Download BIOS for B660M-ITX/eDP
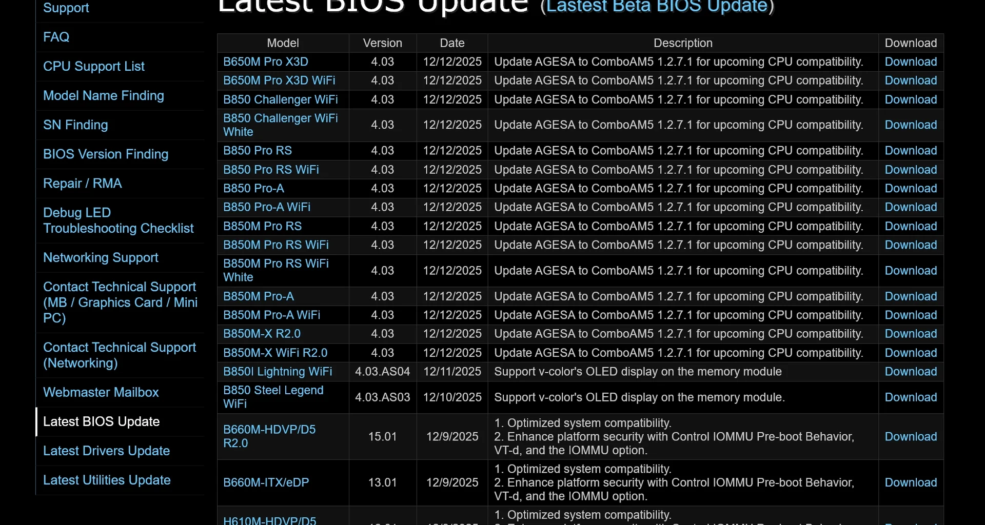Image resolution: width=985 pixels, height=525 pixels. point(911,482)
